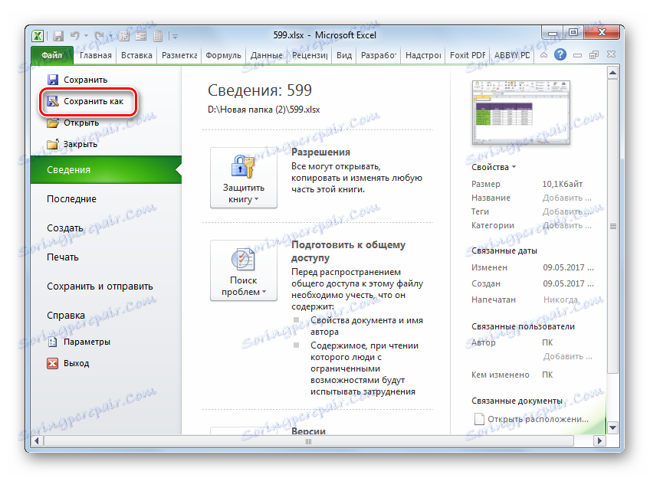Switch to the Формулы tab
Image resolution: width=650 pixels, height=478 pixels.
pos(223,55)
